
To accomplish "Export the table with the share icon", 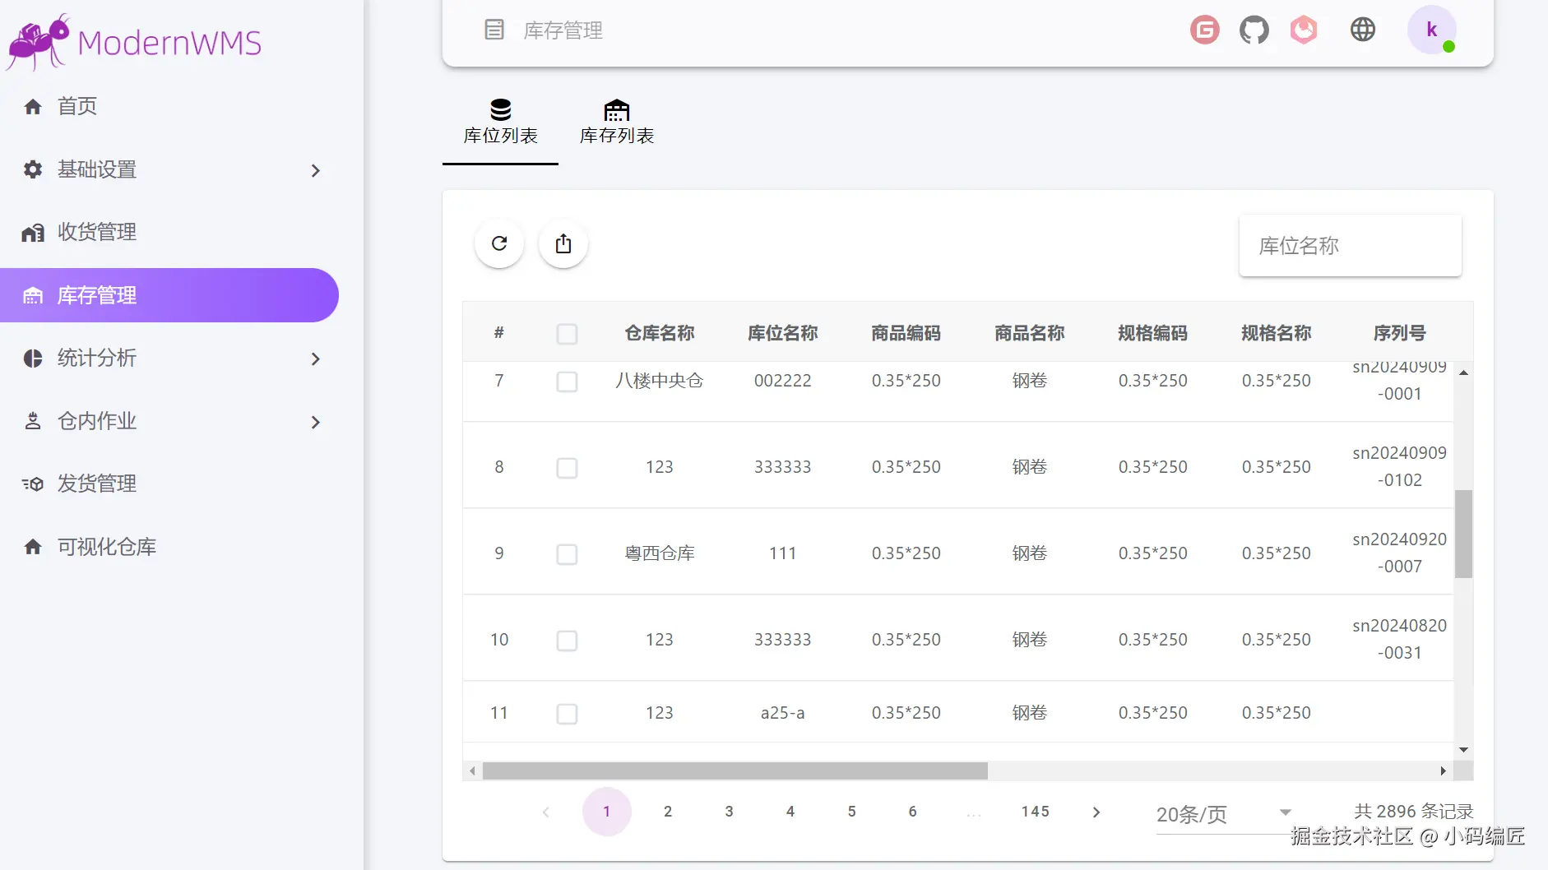I will [563, 243].
